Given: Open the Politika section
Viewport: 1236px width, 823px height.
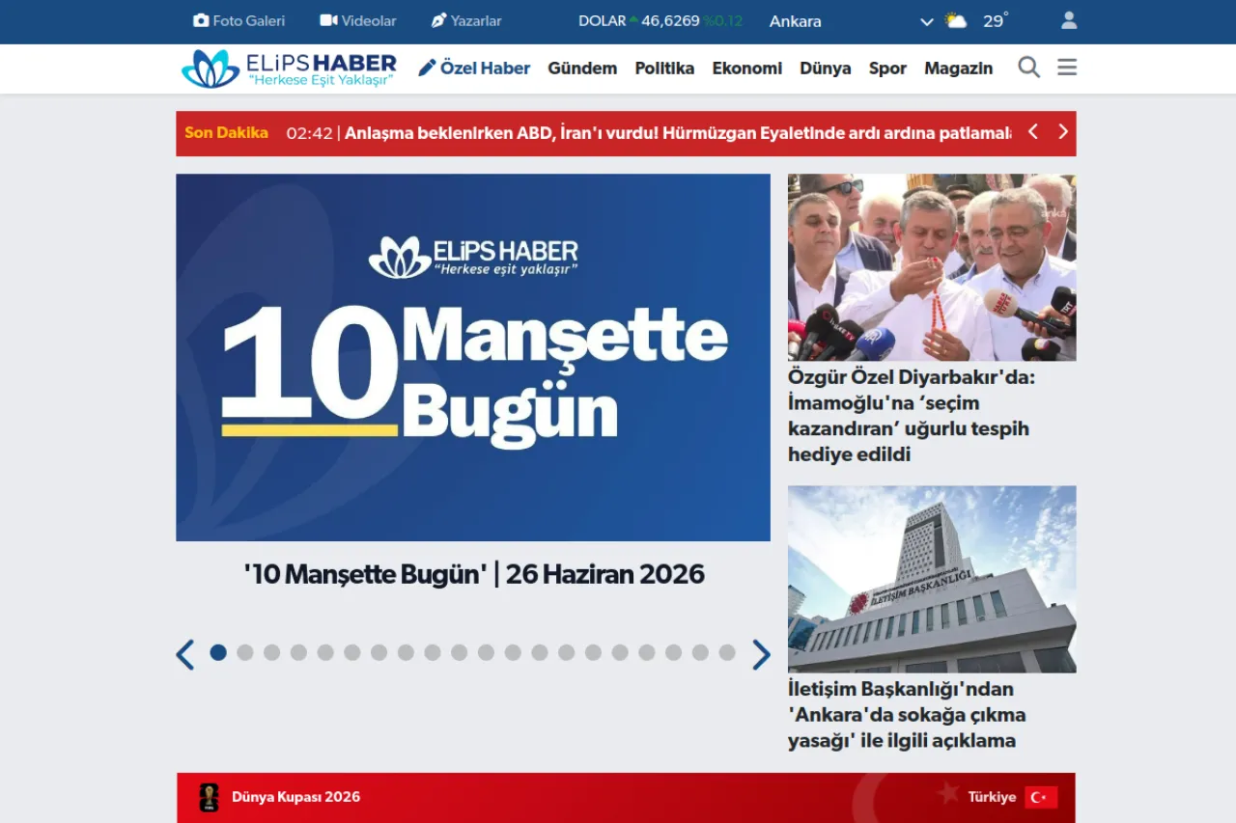Looking at the screenshot, I should pos(664,68).
